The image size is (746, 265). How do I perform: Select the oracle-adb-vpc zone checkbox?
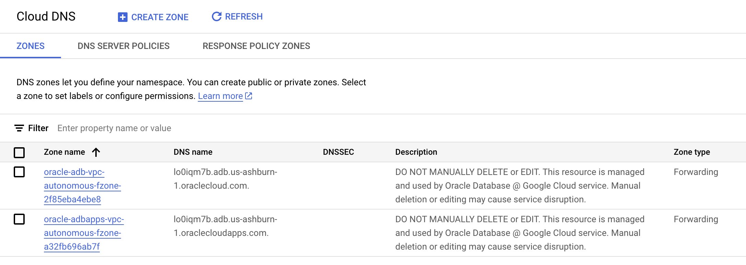pos(19,172)
